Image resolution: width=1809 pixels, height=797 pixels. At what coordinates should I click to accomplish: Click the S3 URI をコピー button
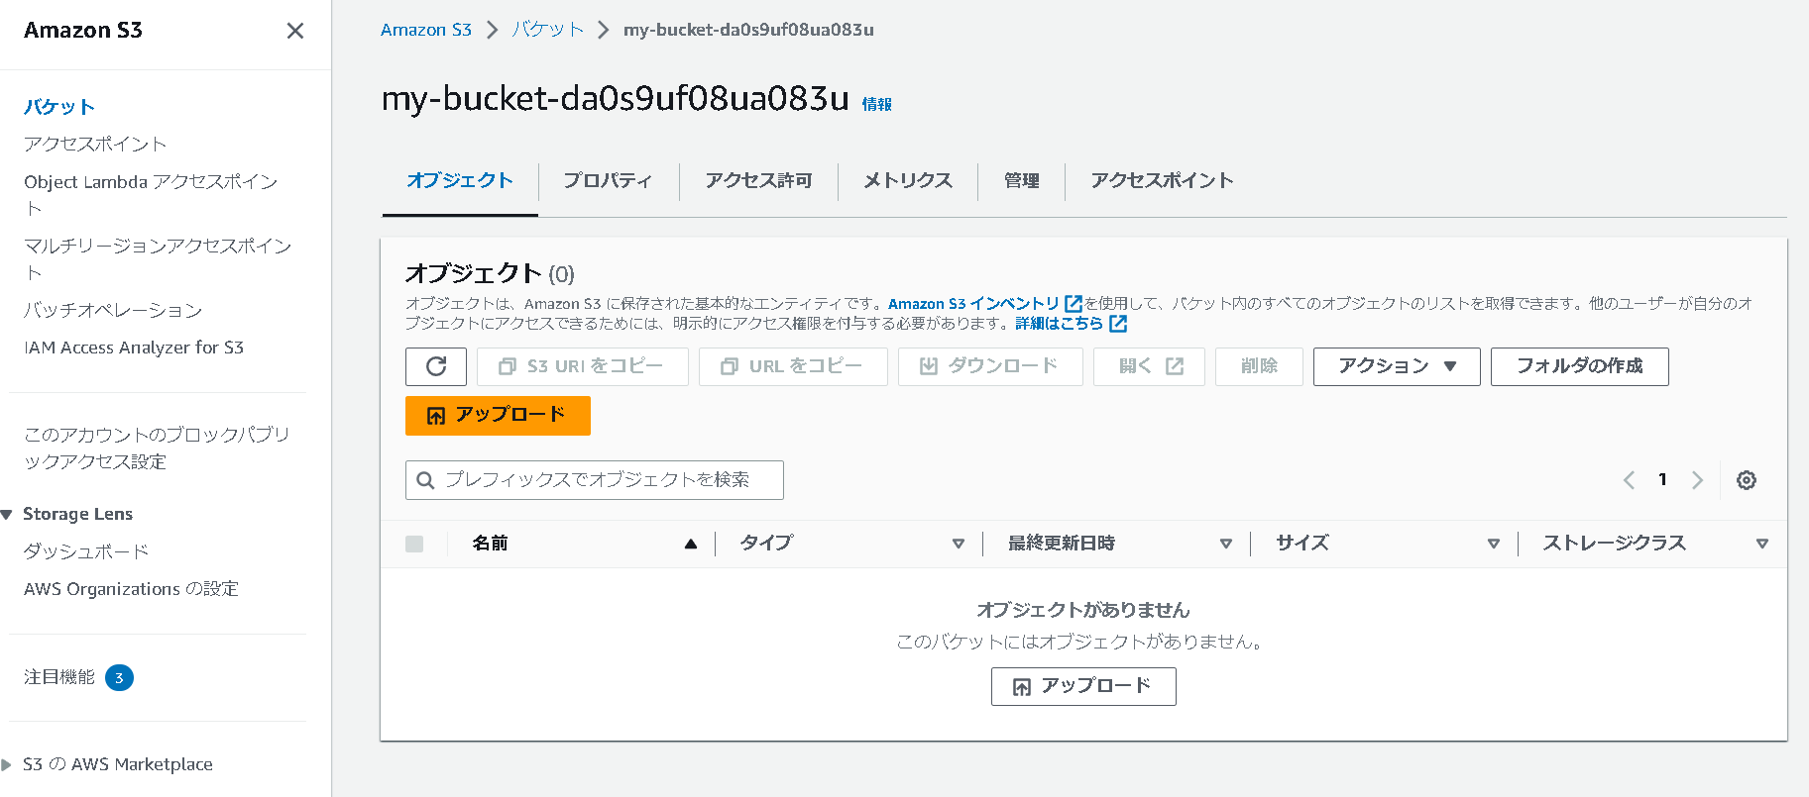(x=583, y=366)
